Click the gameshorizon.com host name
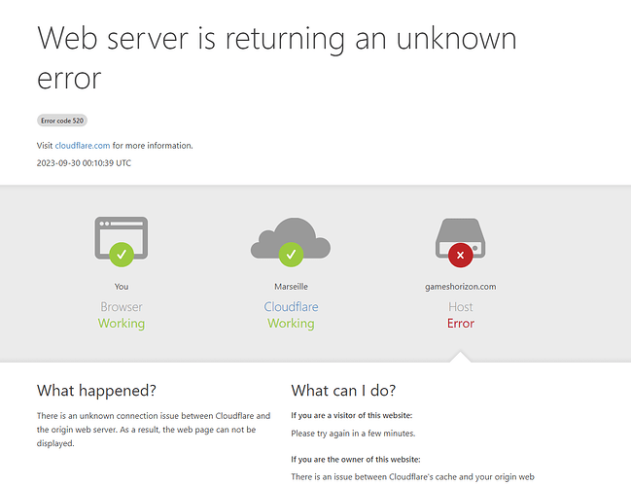Viewport: 631px width, 486px height. coord(461,287)
